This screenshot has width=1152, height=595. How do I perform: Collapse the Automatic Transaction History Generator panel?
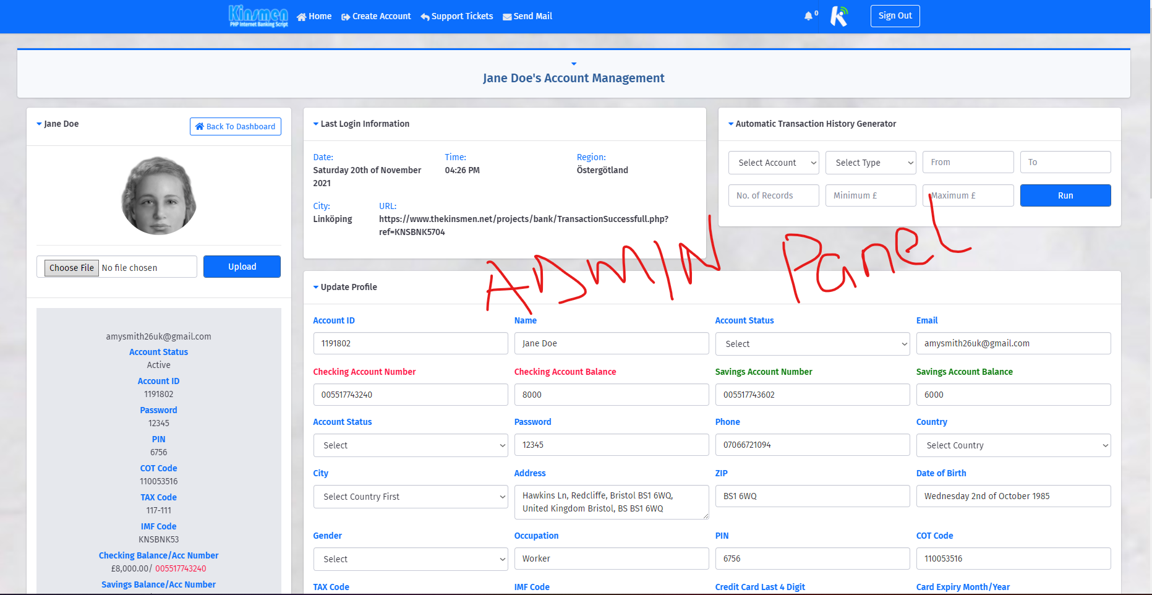click(x=731, y=124)
